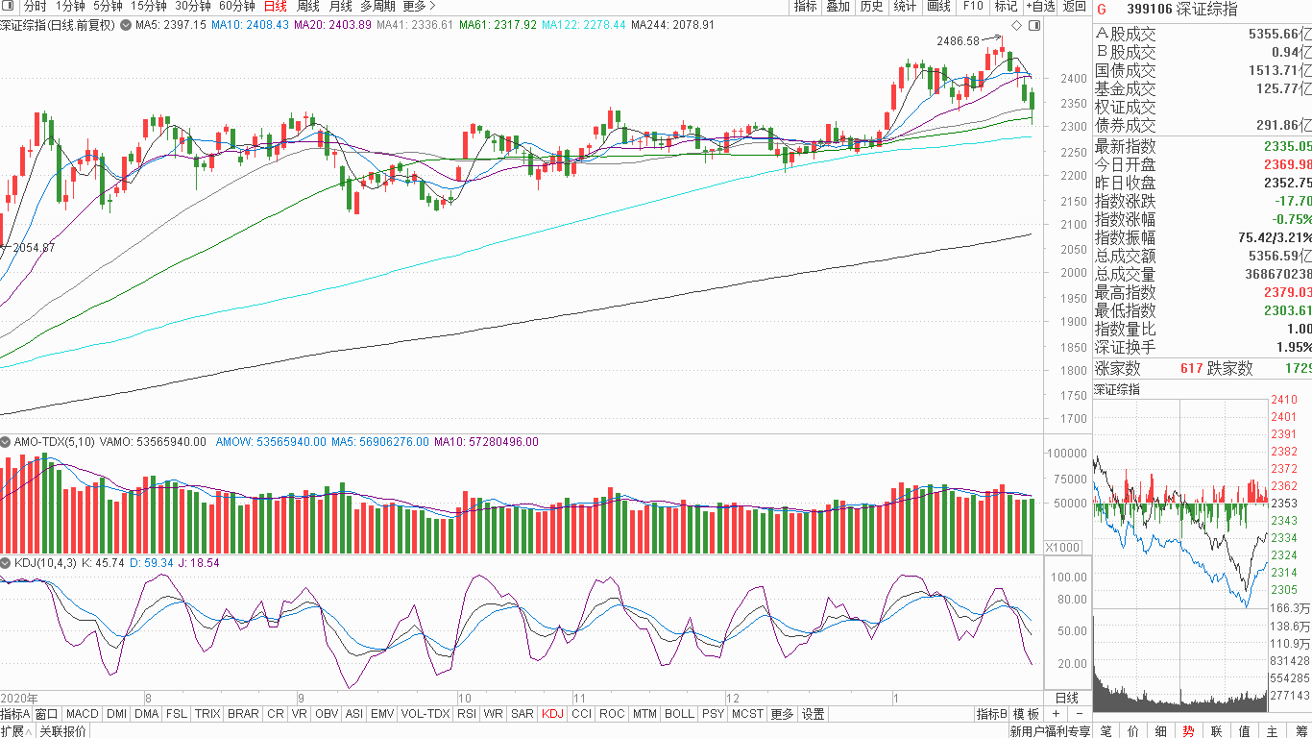Open F10 company info
This screenshot has width=1312, height=738.
point(973,7)
